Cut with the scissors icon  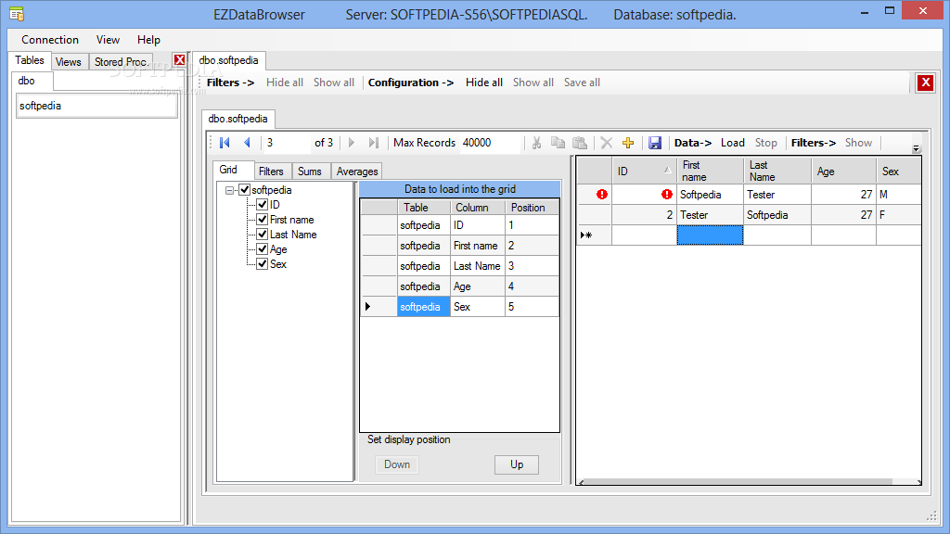click(x=536, y=143)
